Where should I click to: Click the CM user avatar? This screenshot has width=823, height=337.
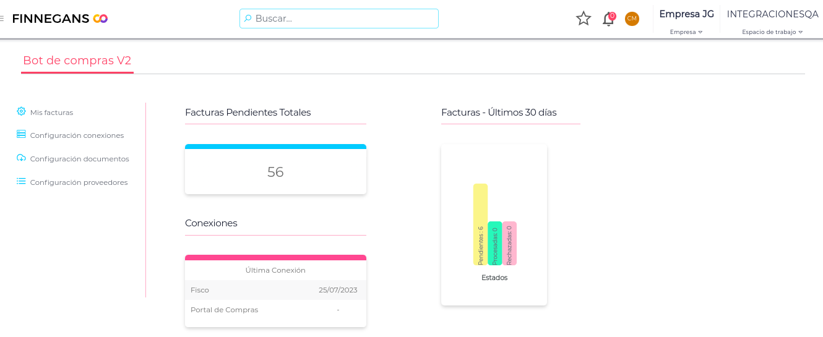632,19
